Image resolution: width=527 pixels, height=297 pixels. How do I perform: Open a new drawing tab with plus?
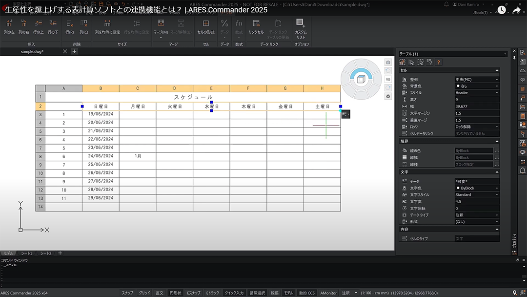click(74, 51)
